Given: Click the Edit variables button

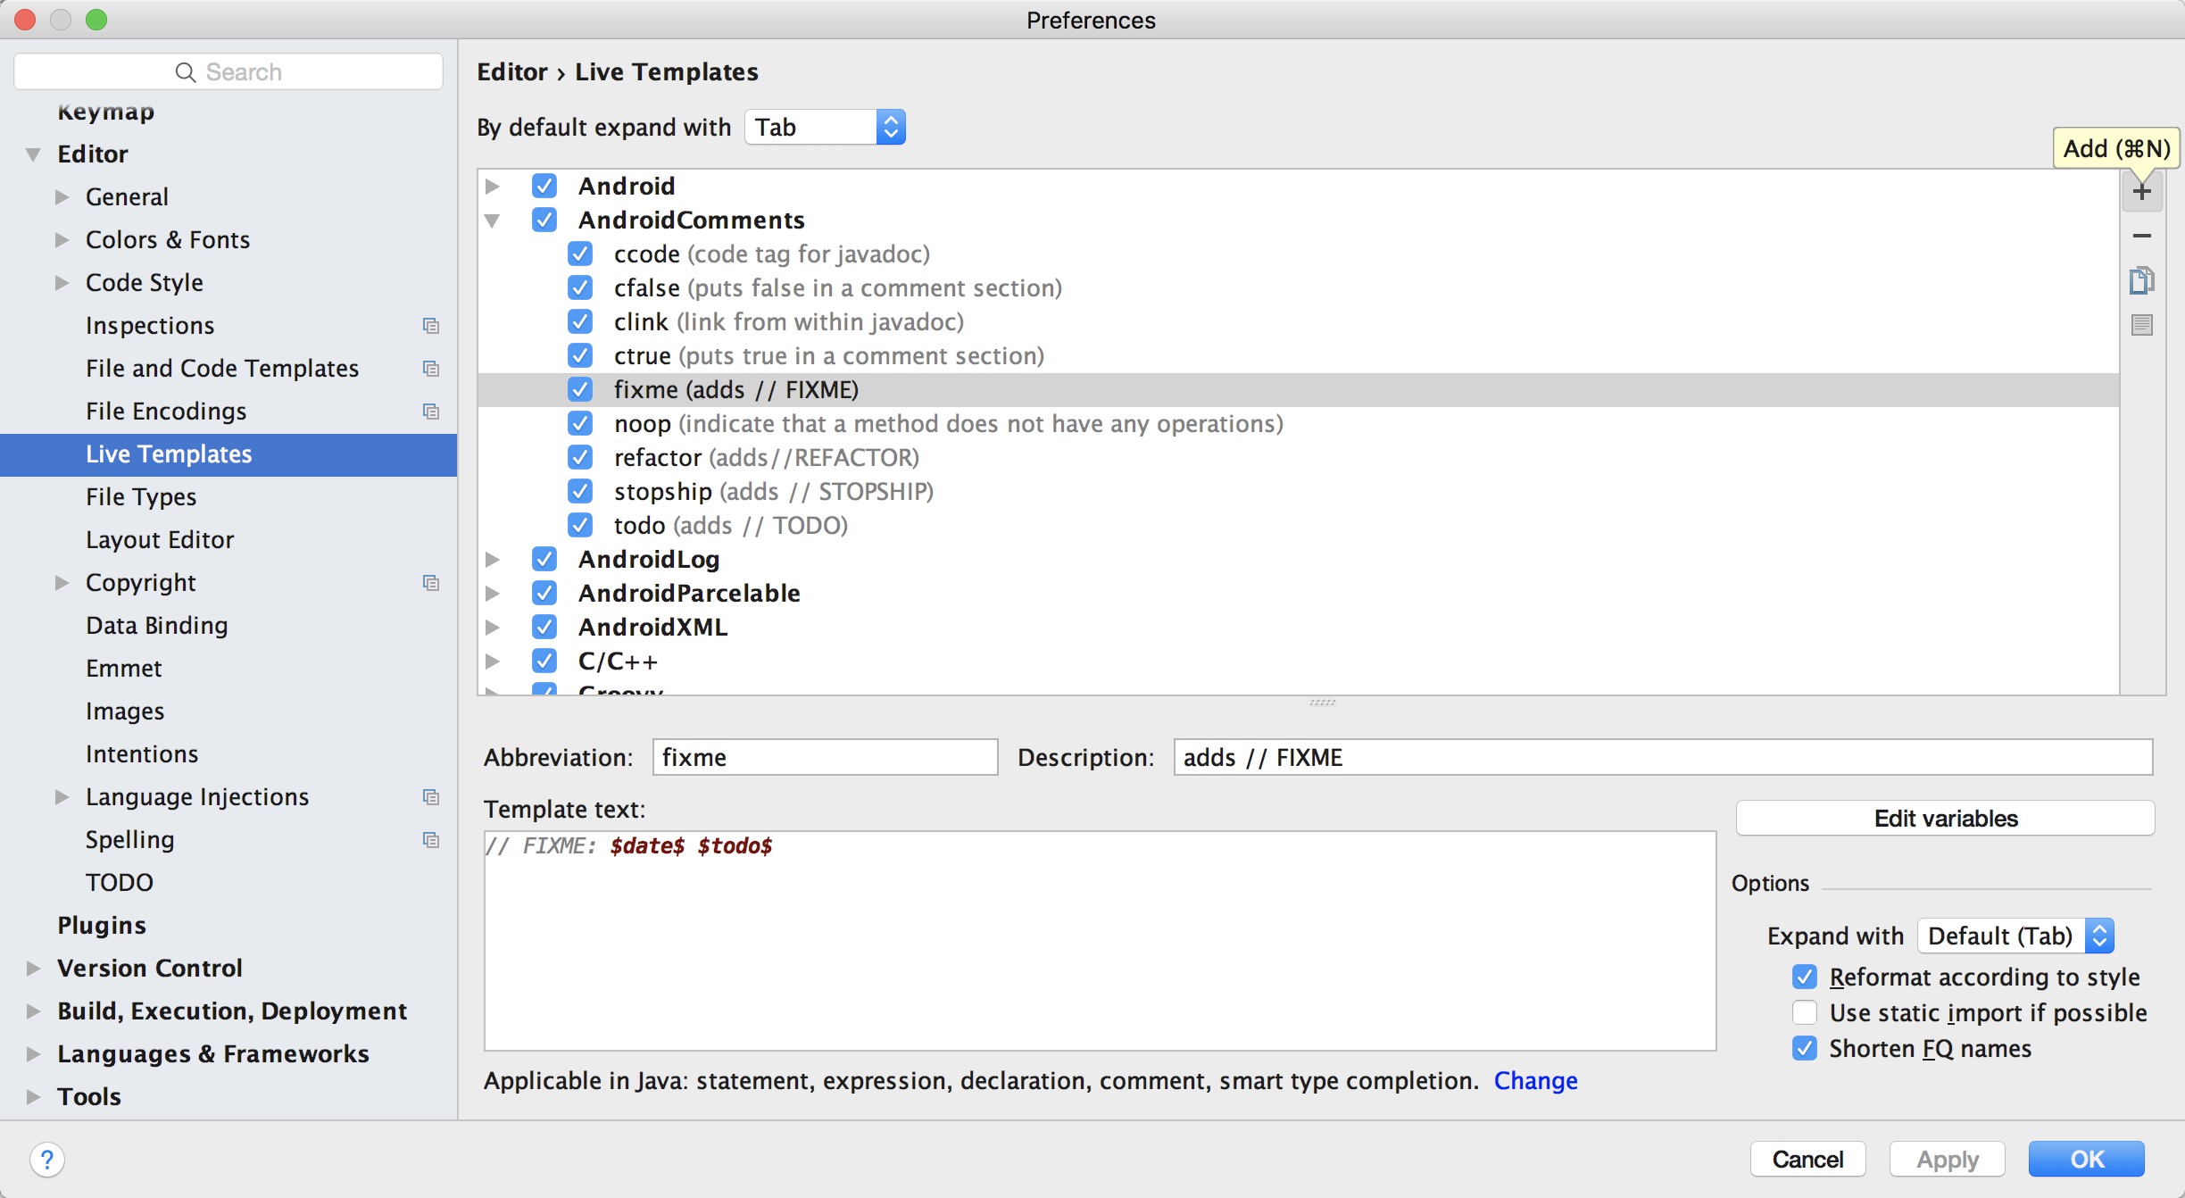Looking at the screenshot, I should [x=1945, y=818].
